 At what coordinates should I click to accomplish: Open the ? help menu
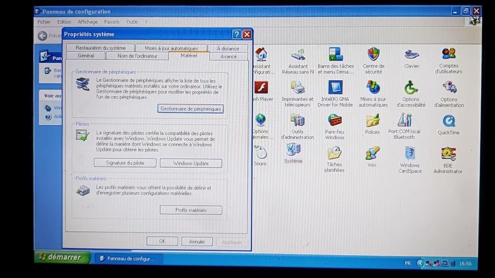click(x=146, y=22)
